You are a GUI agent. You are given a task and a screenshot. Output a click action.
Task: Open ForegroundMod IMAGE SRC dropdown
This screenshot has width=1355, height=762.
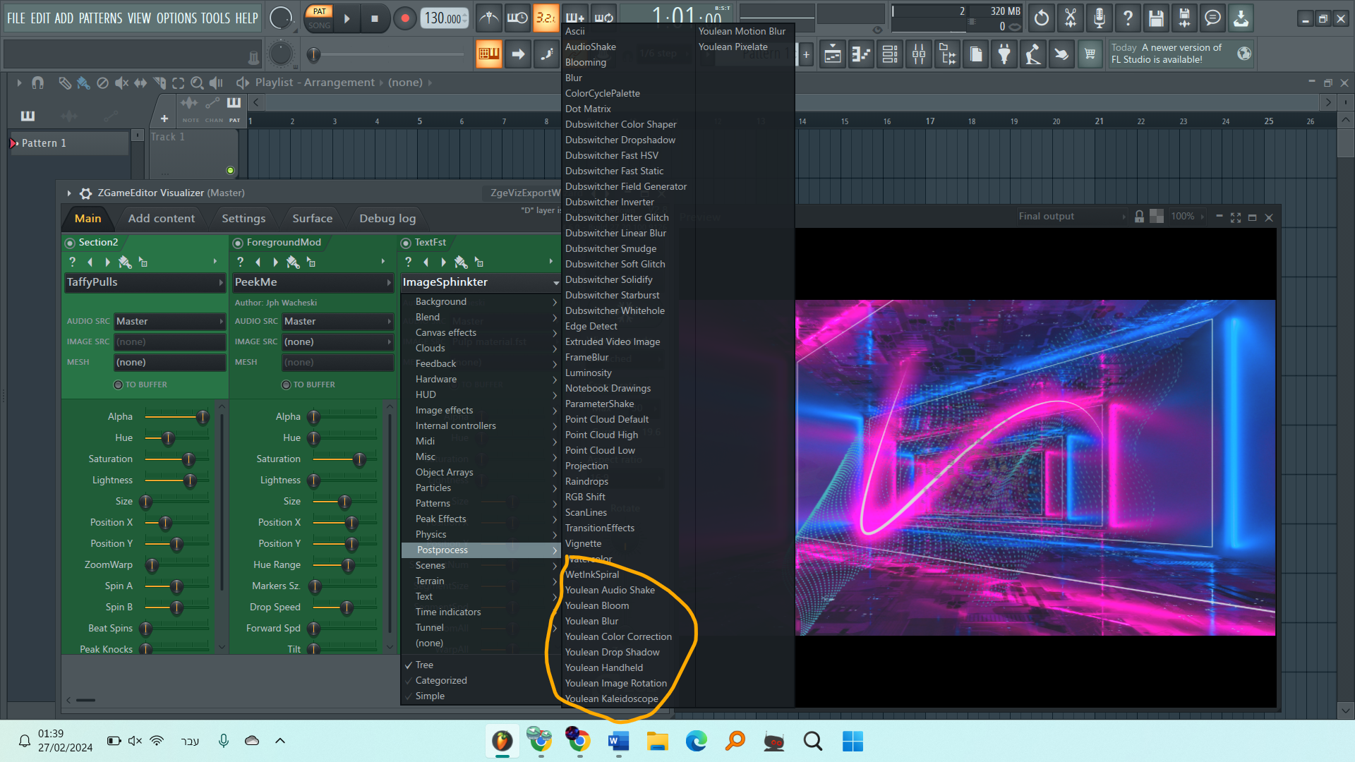pyautogui.click(x=337, y=341)
